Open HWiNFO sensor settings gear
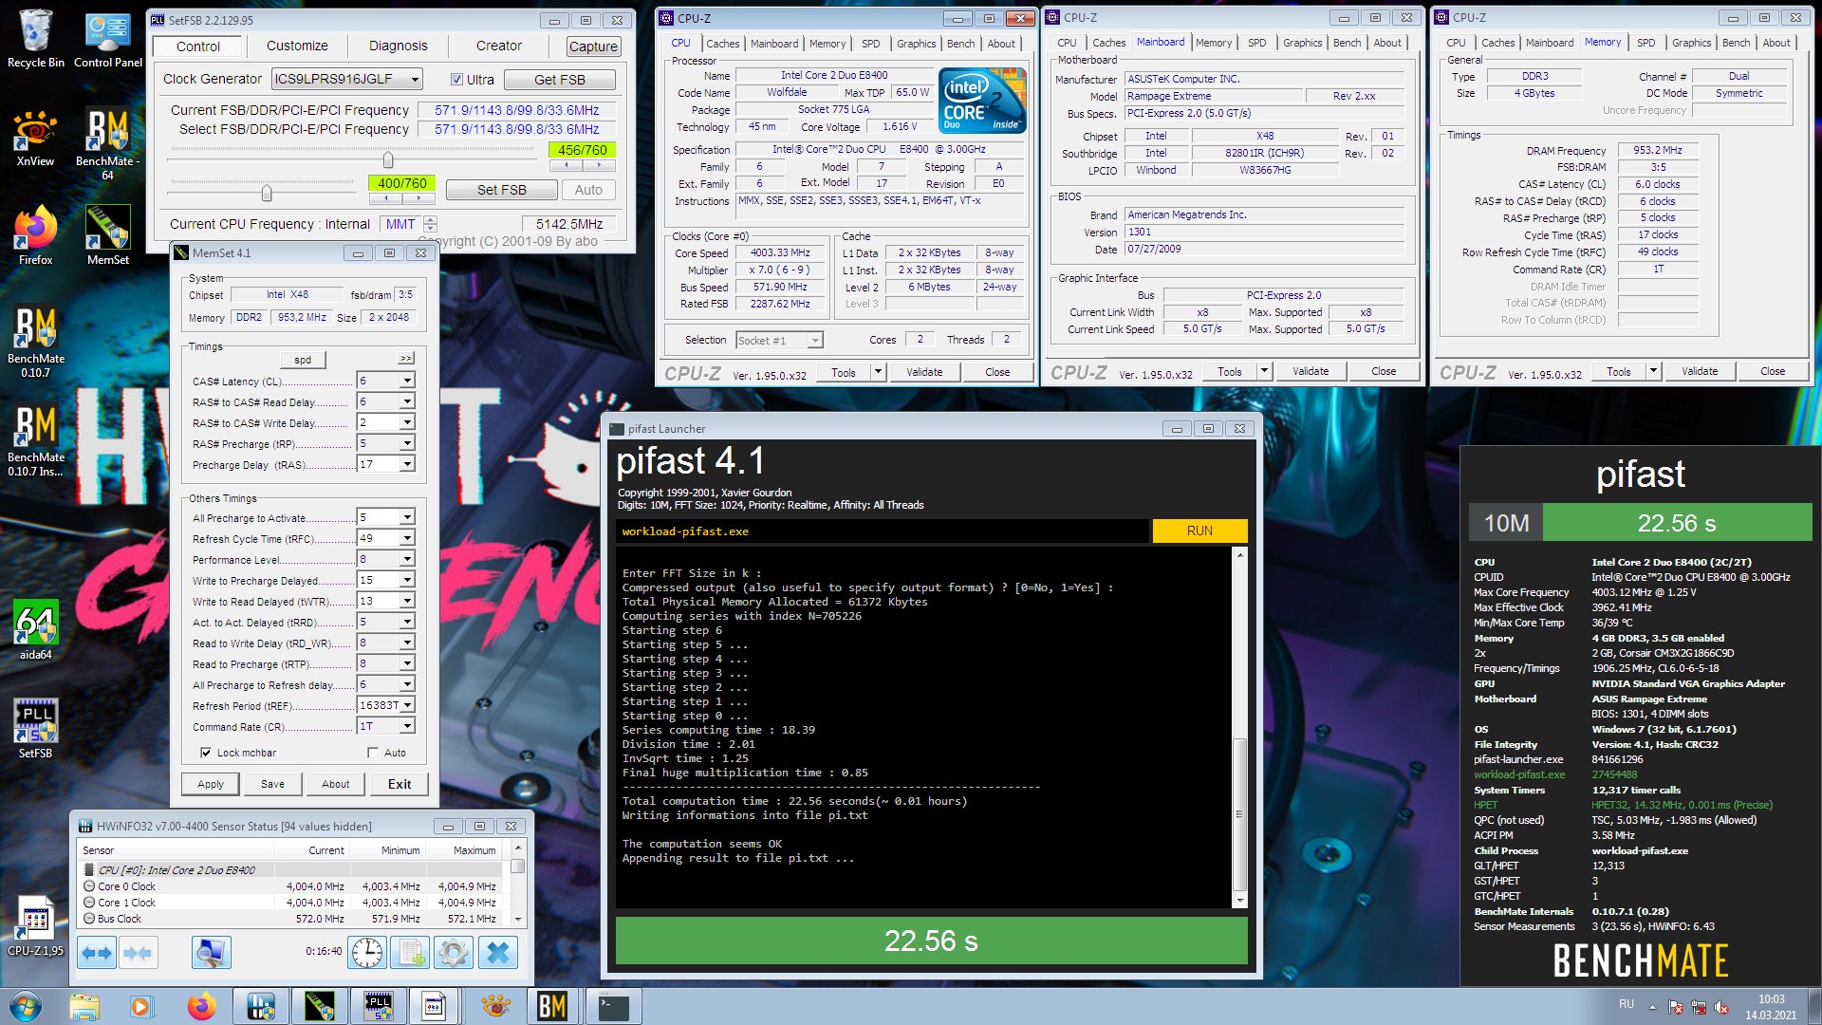Screen dimensions: 1822x1025 pos(454,952)
